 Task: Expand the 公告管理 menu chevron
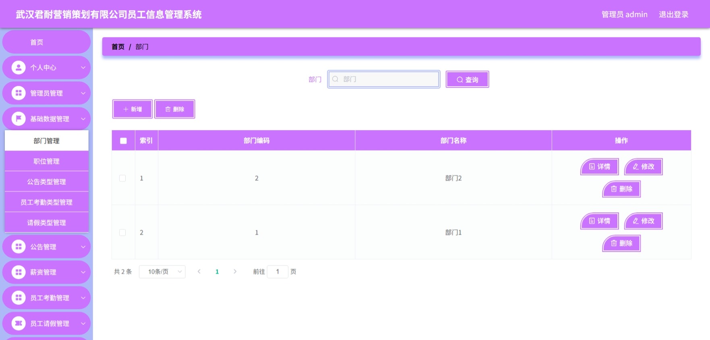83,247
